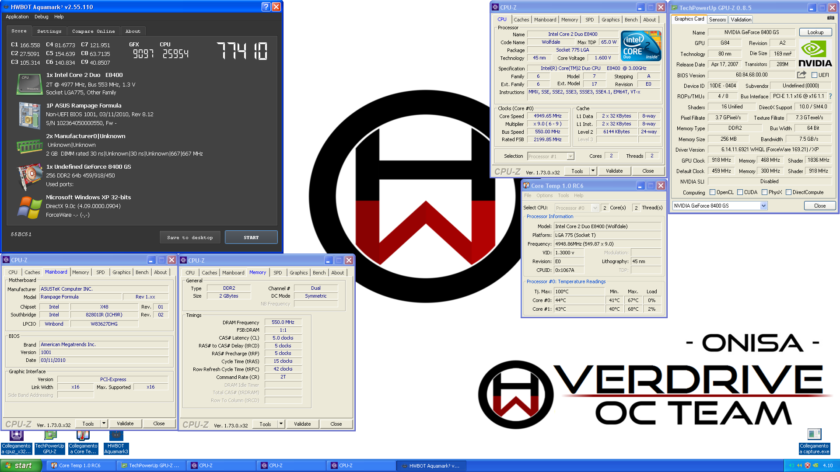Click Aquamark START button
This screenshot has width=840, height=472.
click(x=251, y=237)
